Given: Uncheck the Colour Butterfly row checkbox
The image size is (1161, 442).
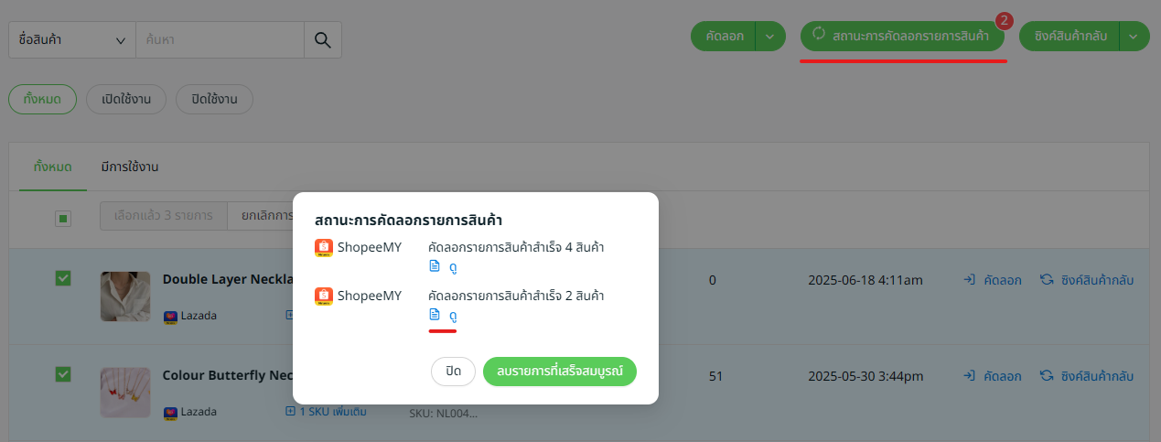Looking at the screenshot, I should [63, 373].
